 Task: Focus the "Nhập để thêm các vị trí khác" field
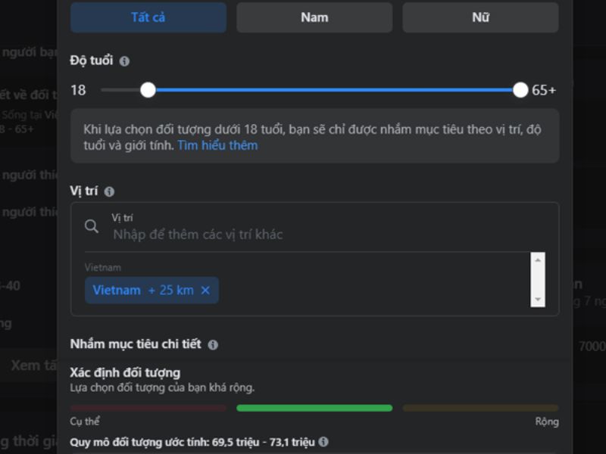pos(303,234)
